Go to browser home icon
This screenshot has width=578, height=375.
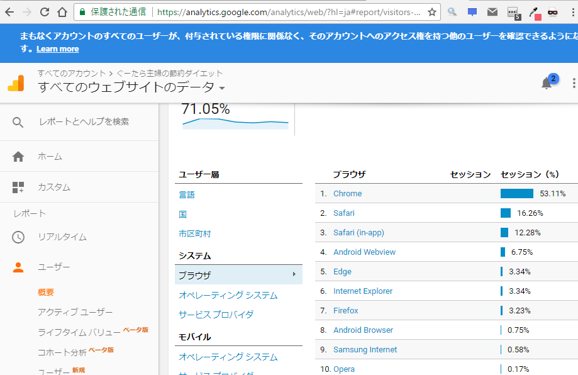(62, 12)
